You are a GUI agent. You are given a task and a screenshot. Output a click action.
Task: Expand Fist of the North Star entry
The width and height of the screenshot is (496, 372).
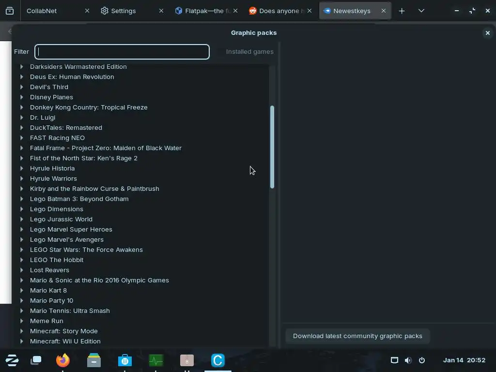pos(21,158)
